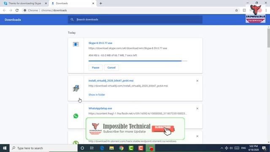This screenshot has height=152, width=270.
Task: Open install_virtualdj_2020_b5647_pc64.msi link
Action: (111, 81)
